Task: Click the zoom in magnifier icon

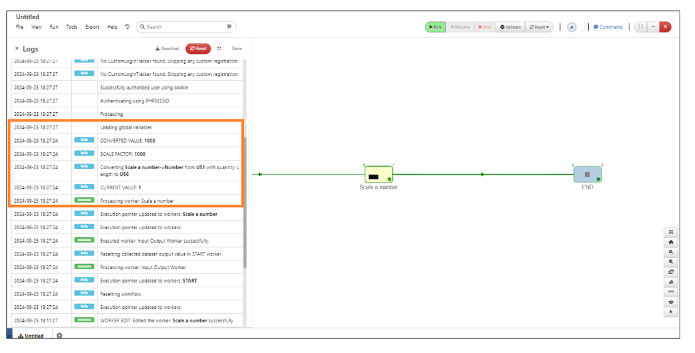Action: point(671,252)
